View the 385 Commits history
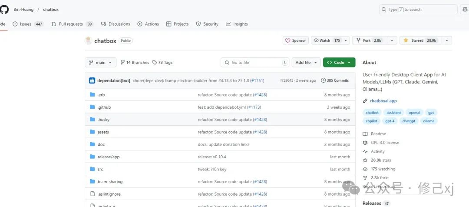 click(335, 80)
